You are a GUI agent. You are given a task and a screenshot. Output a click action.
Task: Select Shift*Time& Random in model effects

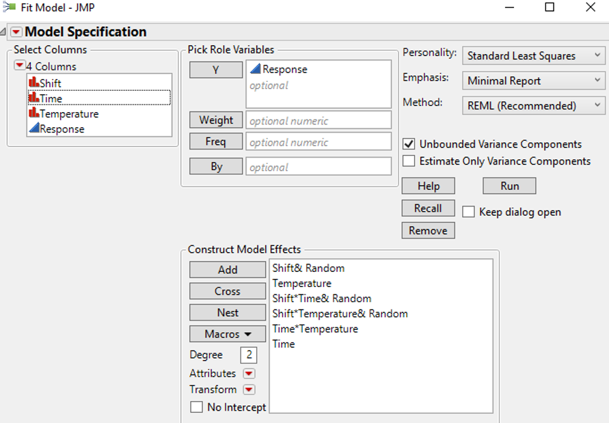point(321,299)
